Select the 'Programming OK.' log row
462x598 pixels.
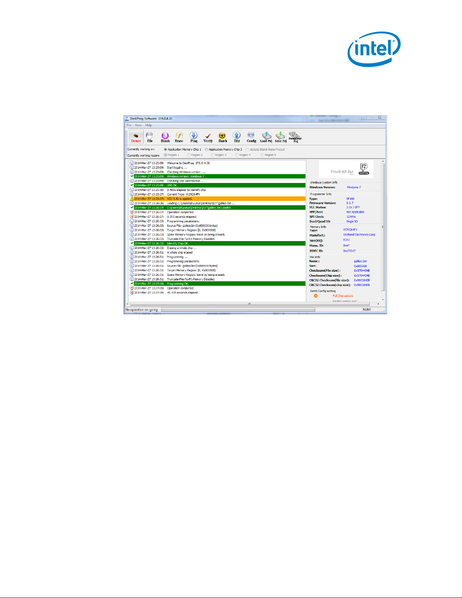point(219,284)
